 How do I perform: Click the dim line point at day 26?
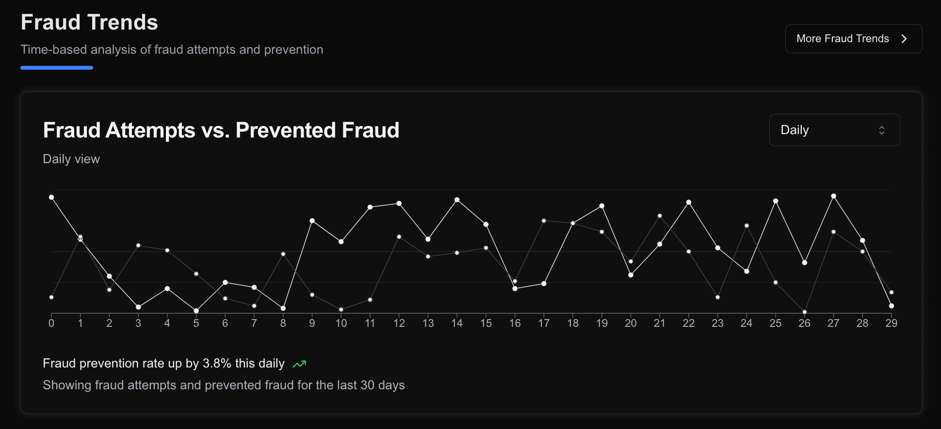tap(804, 312)
